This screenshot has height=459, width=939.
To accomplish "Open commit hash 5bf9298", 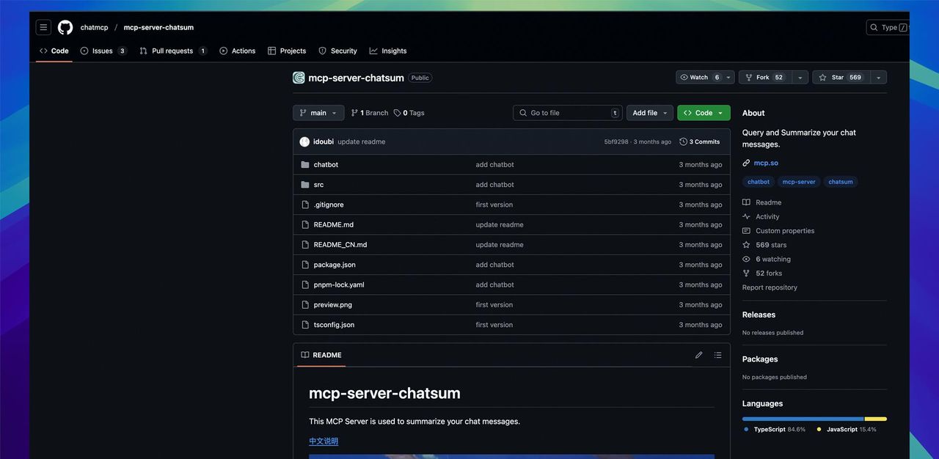I will pyautogui.click(x=616, y=142).
